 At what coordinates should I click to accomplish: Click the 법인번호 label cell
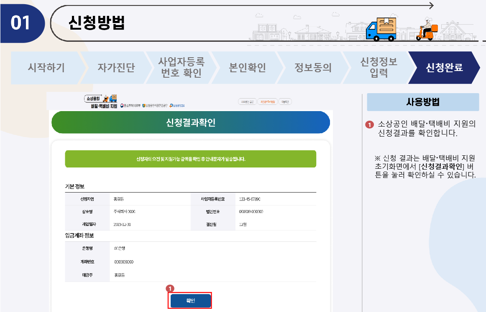[x=213, y=212]
